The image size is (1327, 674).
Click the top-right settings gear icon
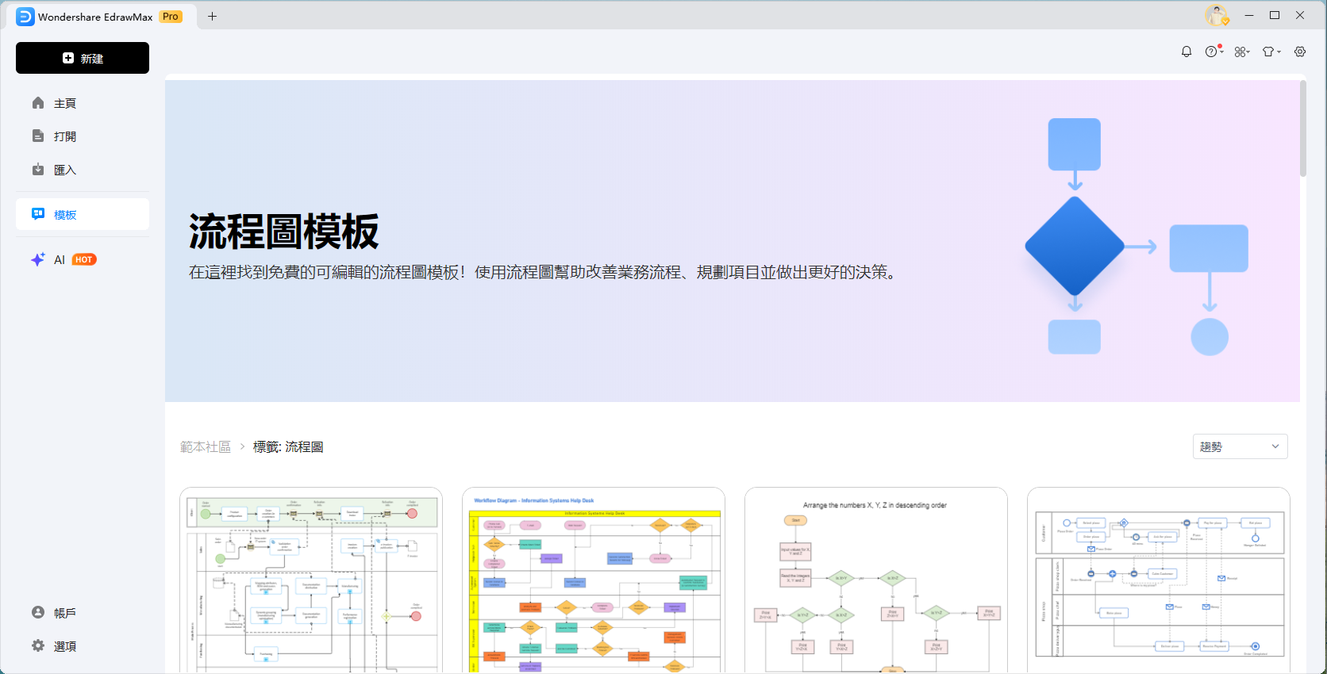pos(1300,52)
